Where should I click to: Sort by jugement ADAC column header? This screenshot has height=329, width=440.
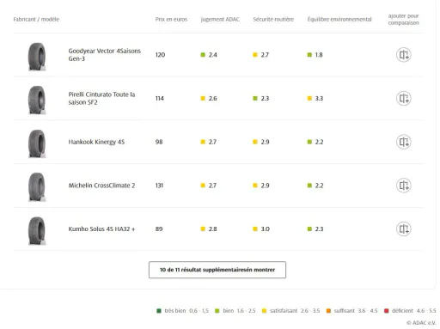[x=220, y=19]
